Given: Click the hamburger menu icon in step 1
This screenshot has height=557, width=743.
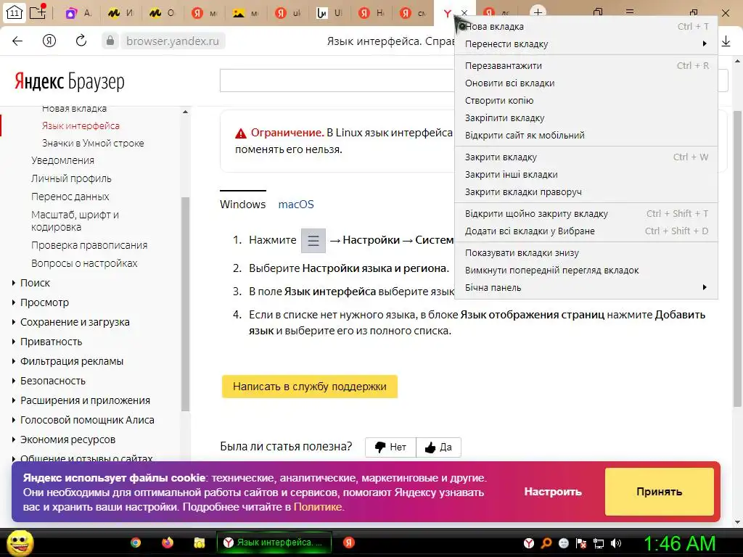Looking at the screenshot, I should [313, 241].
